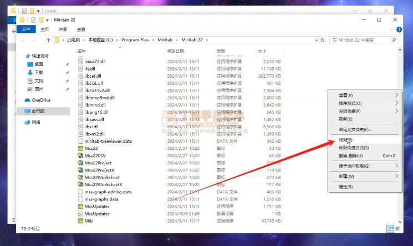Select 此电脑 breadcrumb in address bar

click(x=74, y=40)
